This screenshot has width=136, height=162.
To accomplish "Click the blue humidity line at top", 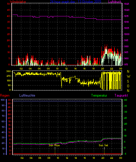I will pyautogui.click(x=67, y=101).
